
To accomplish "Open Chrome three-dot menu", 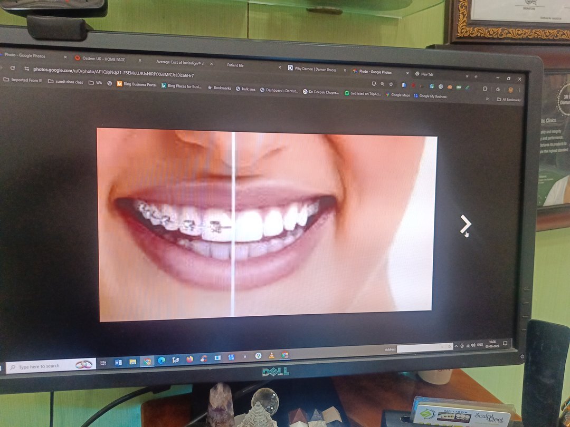I will pos(519,90).
